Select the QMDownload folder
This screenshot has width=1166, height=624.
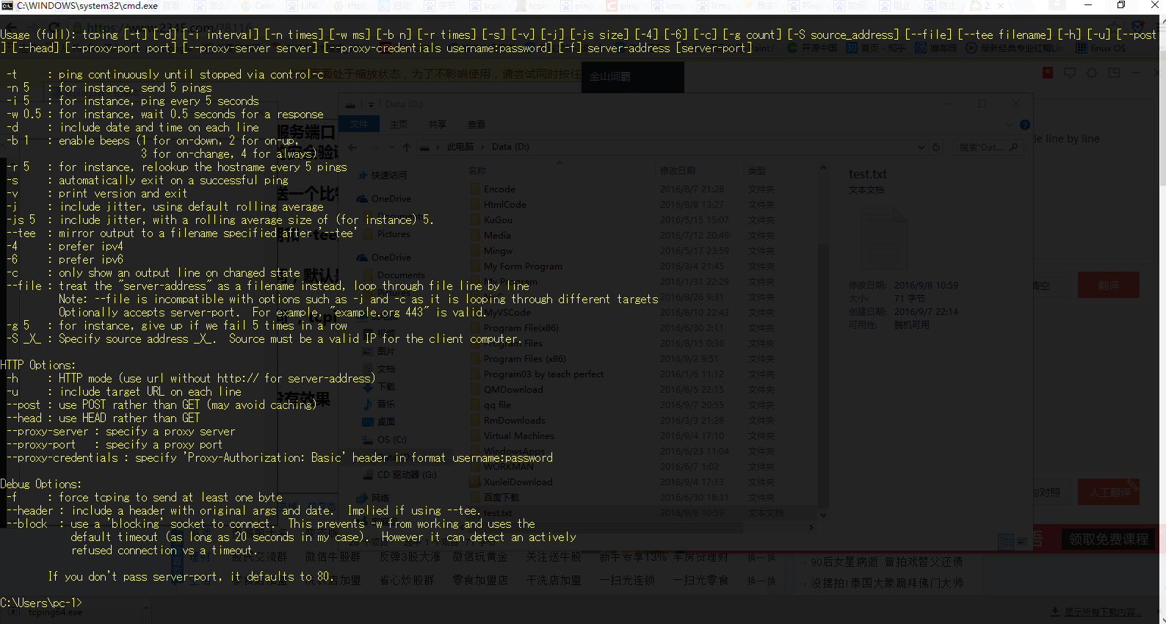(x=513, y=390)
